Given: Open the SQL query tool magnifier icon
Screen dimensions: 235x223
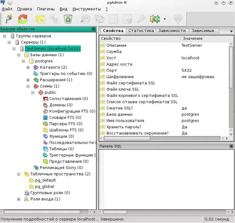Looking at the screenshot, I should point(85,19).
